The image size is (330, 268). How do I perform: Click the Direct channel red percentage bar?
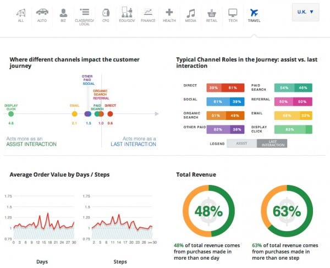pos(221,87)
